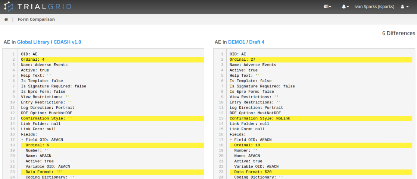This screenshot has height=179, width=417.
Task: Select right line 'Ordinal: 18'
Action: click(321, 145)
